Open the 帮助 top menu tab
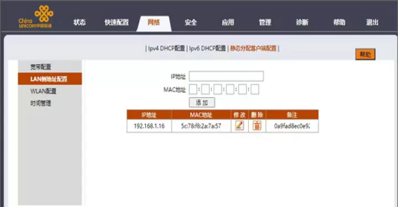 (339, 22)
